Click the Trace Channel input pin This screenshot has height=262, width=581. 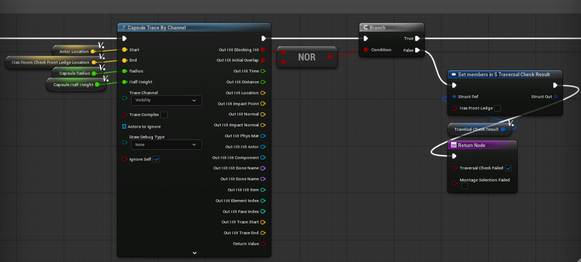point(124,98)
